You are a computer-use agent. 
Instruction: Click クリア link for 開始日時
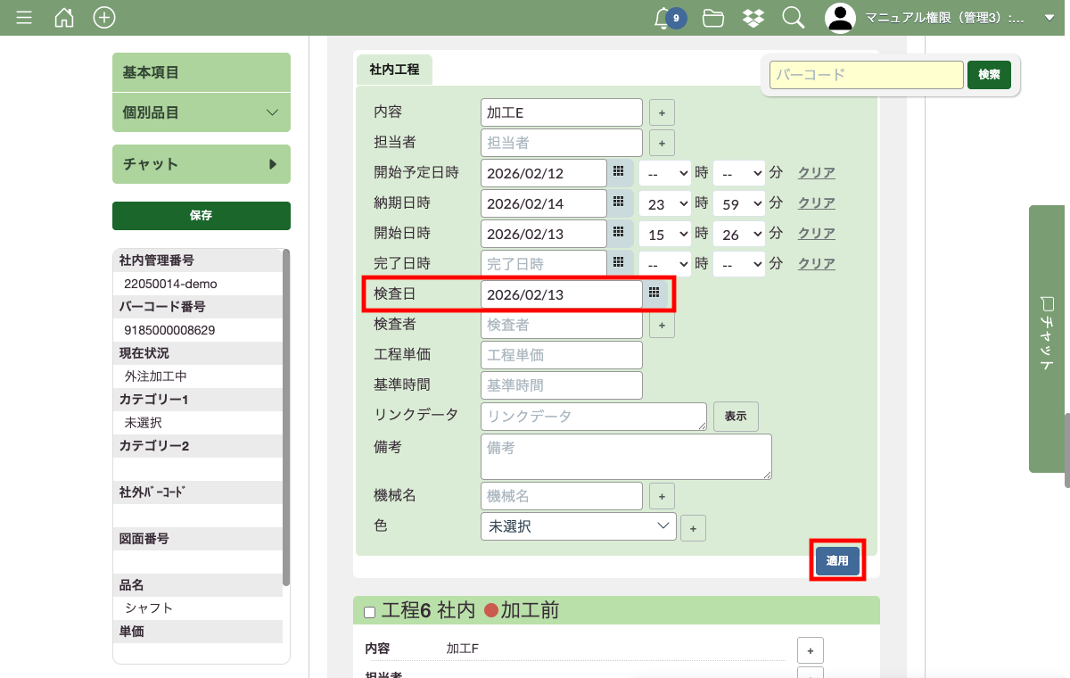click(816, 234)
